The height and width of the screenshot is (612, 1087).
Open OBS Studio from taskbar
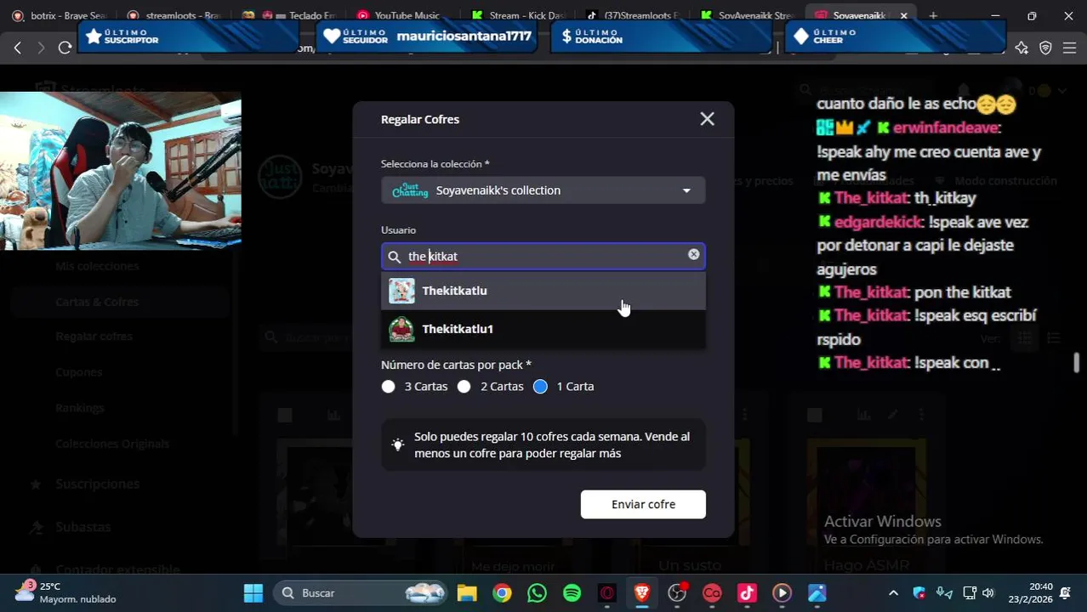[677, 592]
